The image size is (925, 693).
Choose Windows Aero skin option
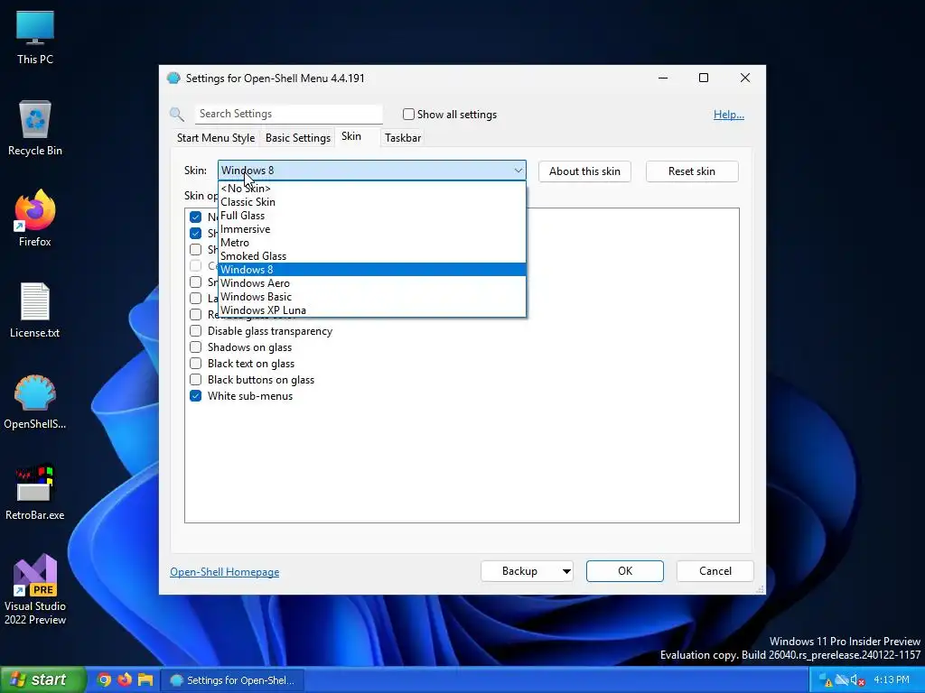(372, 283)
